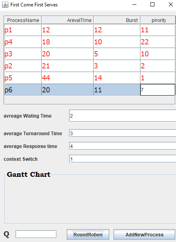Select the ProcessName column header
Viewport: 176px width, 242px height.
click(x=23, y=20)
